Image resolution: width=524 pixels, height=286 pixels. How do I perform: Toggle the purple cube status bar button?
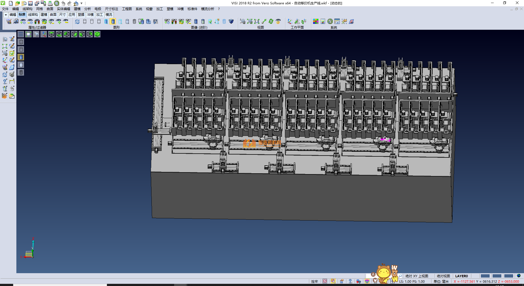367,281
